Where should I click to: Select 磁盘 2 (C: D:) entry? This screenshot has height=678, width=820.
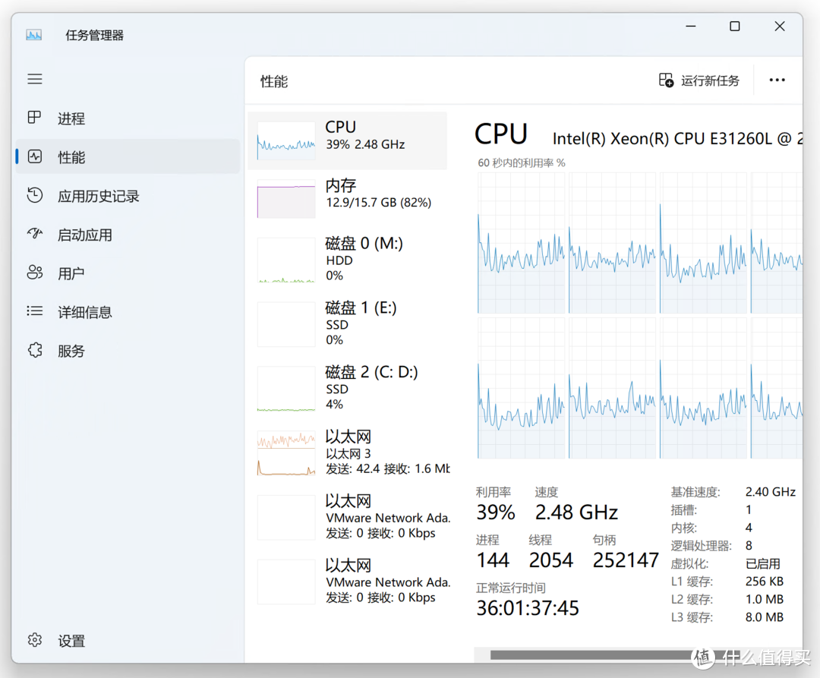(348, 388)
